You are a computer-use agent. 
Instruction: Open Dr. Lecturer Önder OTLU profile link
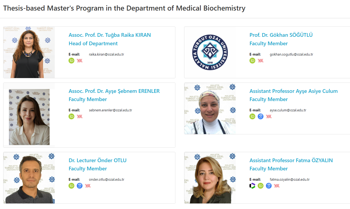(97, 160)
